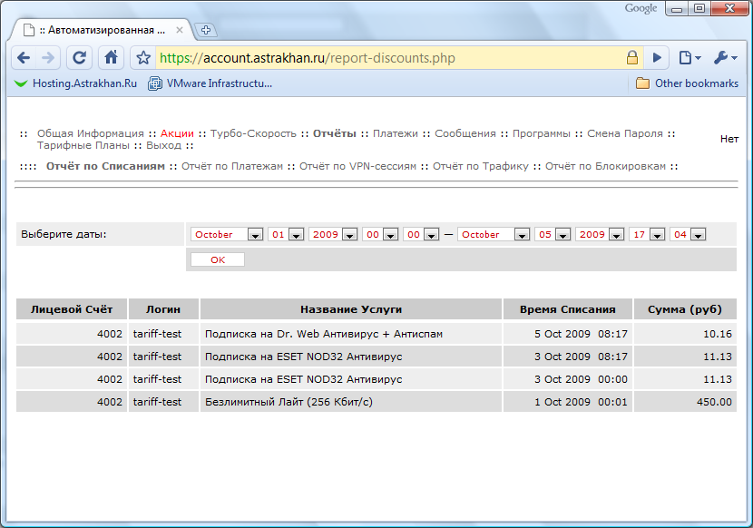This screenshot has height=528, width=753.
Task: Go to Платежи page
Action: (396, 133)
